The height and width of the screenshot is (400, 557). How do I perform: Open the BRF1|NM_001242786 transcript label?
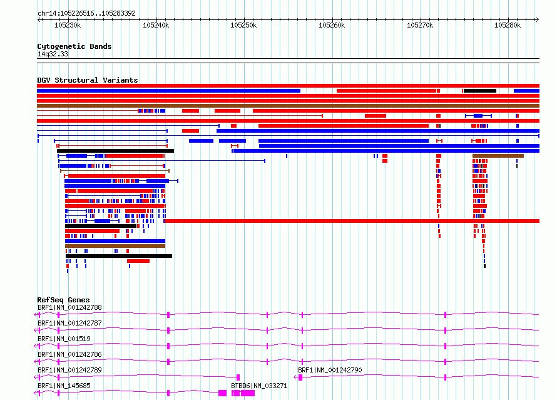[x=69, y=354]
